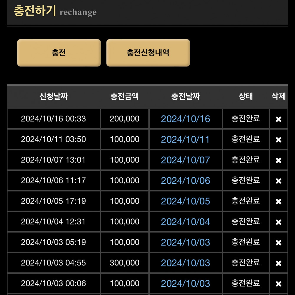The height and width of the screenshot is (295, 295).
Task: Open the 충전 tab button
Action: (x=59, y=53)
